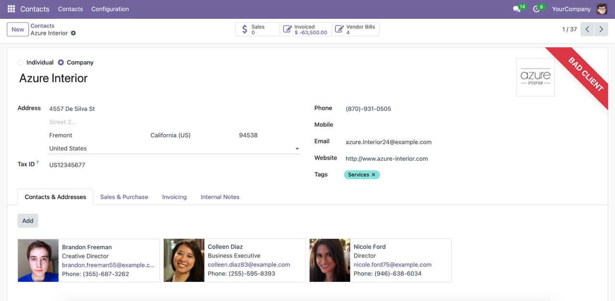Viewport: 615px width, 301px height.
Task: Open the apps grid menu icon
Action: [x=11, y=9]
